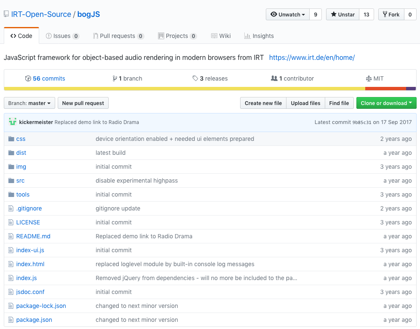Open the stargazers count 13
This screenshot has height=329, width=420.
click(366, 14)
